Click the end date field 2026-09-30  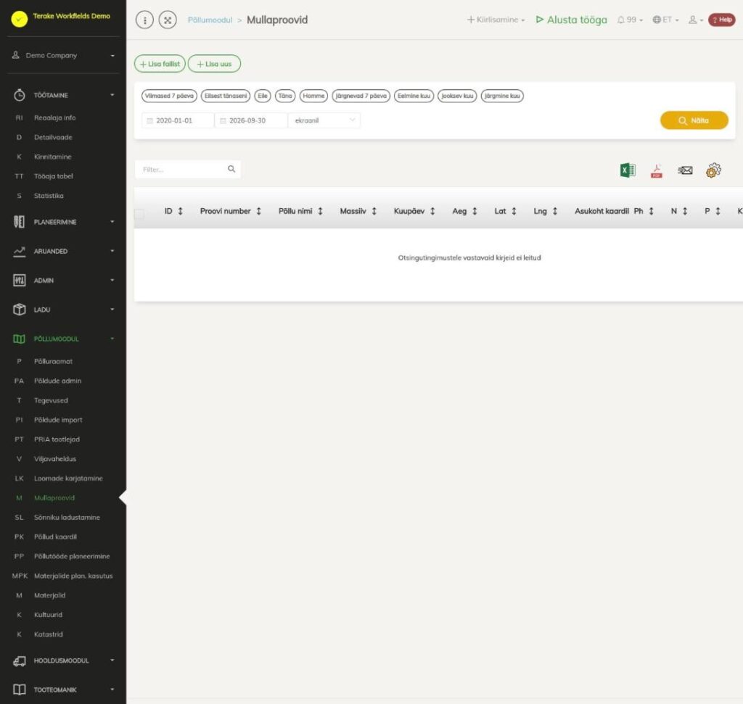point(251,121)
